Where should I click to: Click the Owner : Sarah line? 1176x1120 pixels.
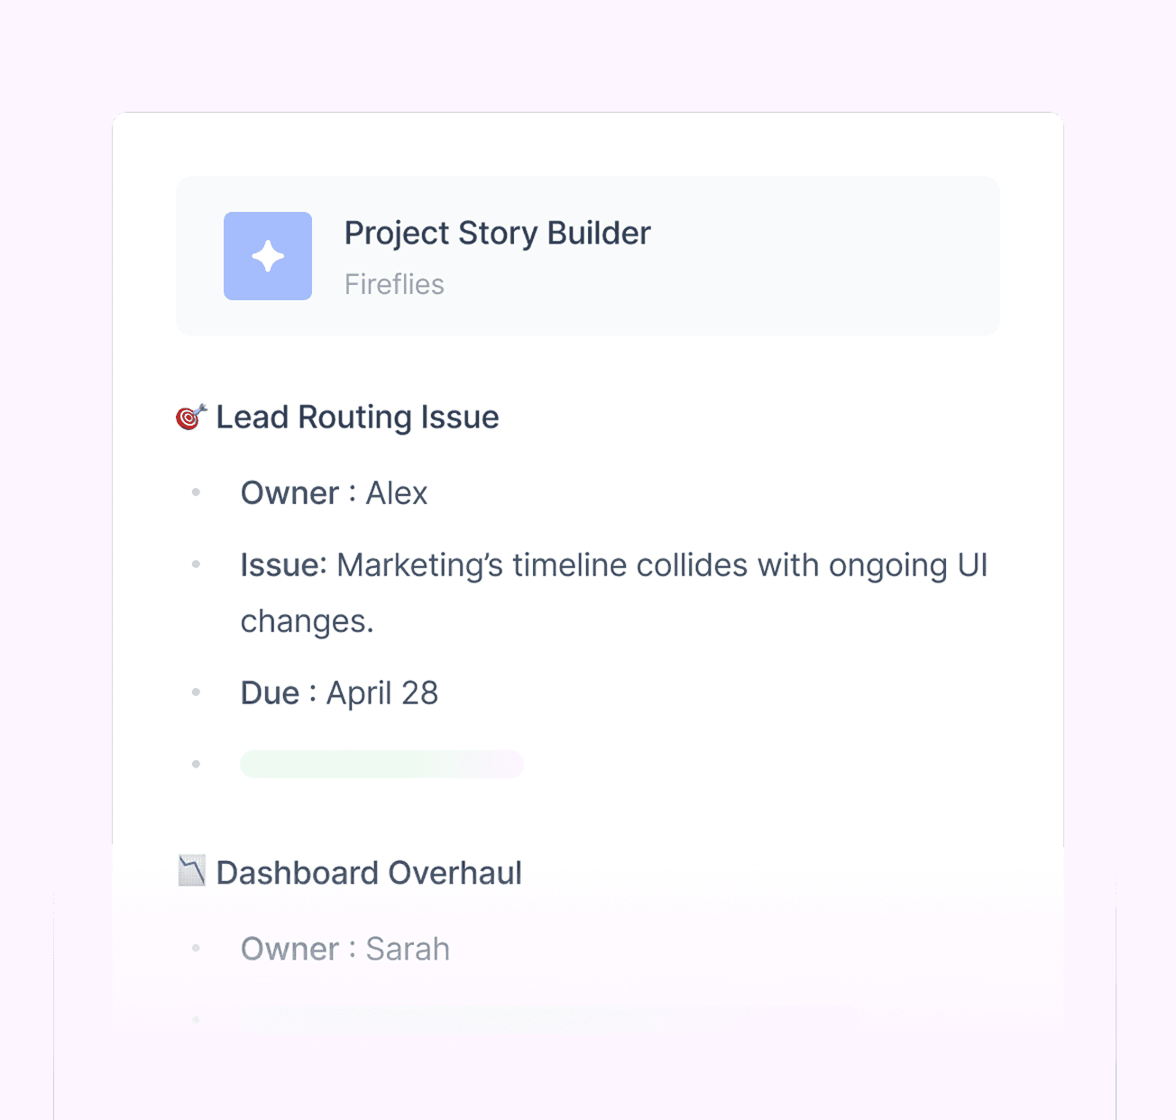pos(345,950)
